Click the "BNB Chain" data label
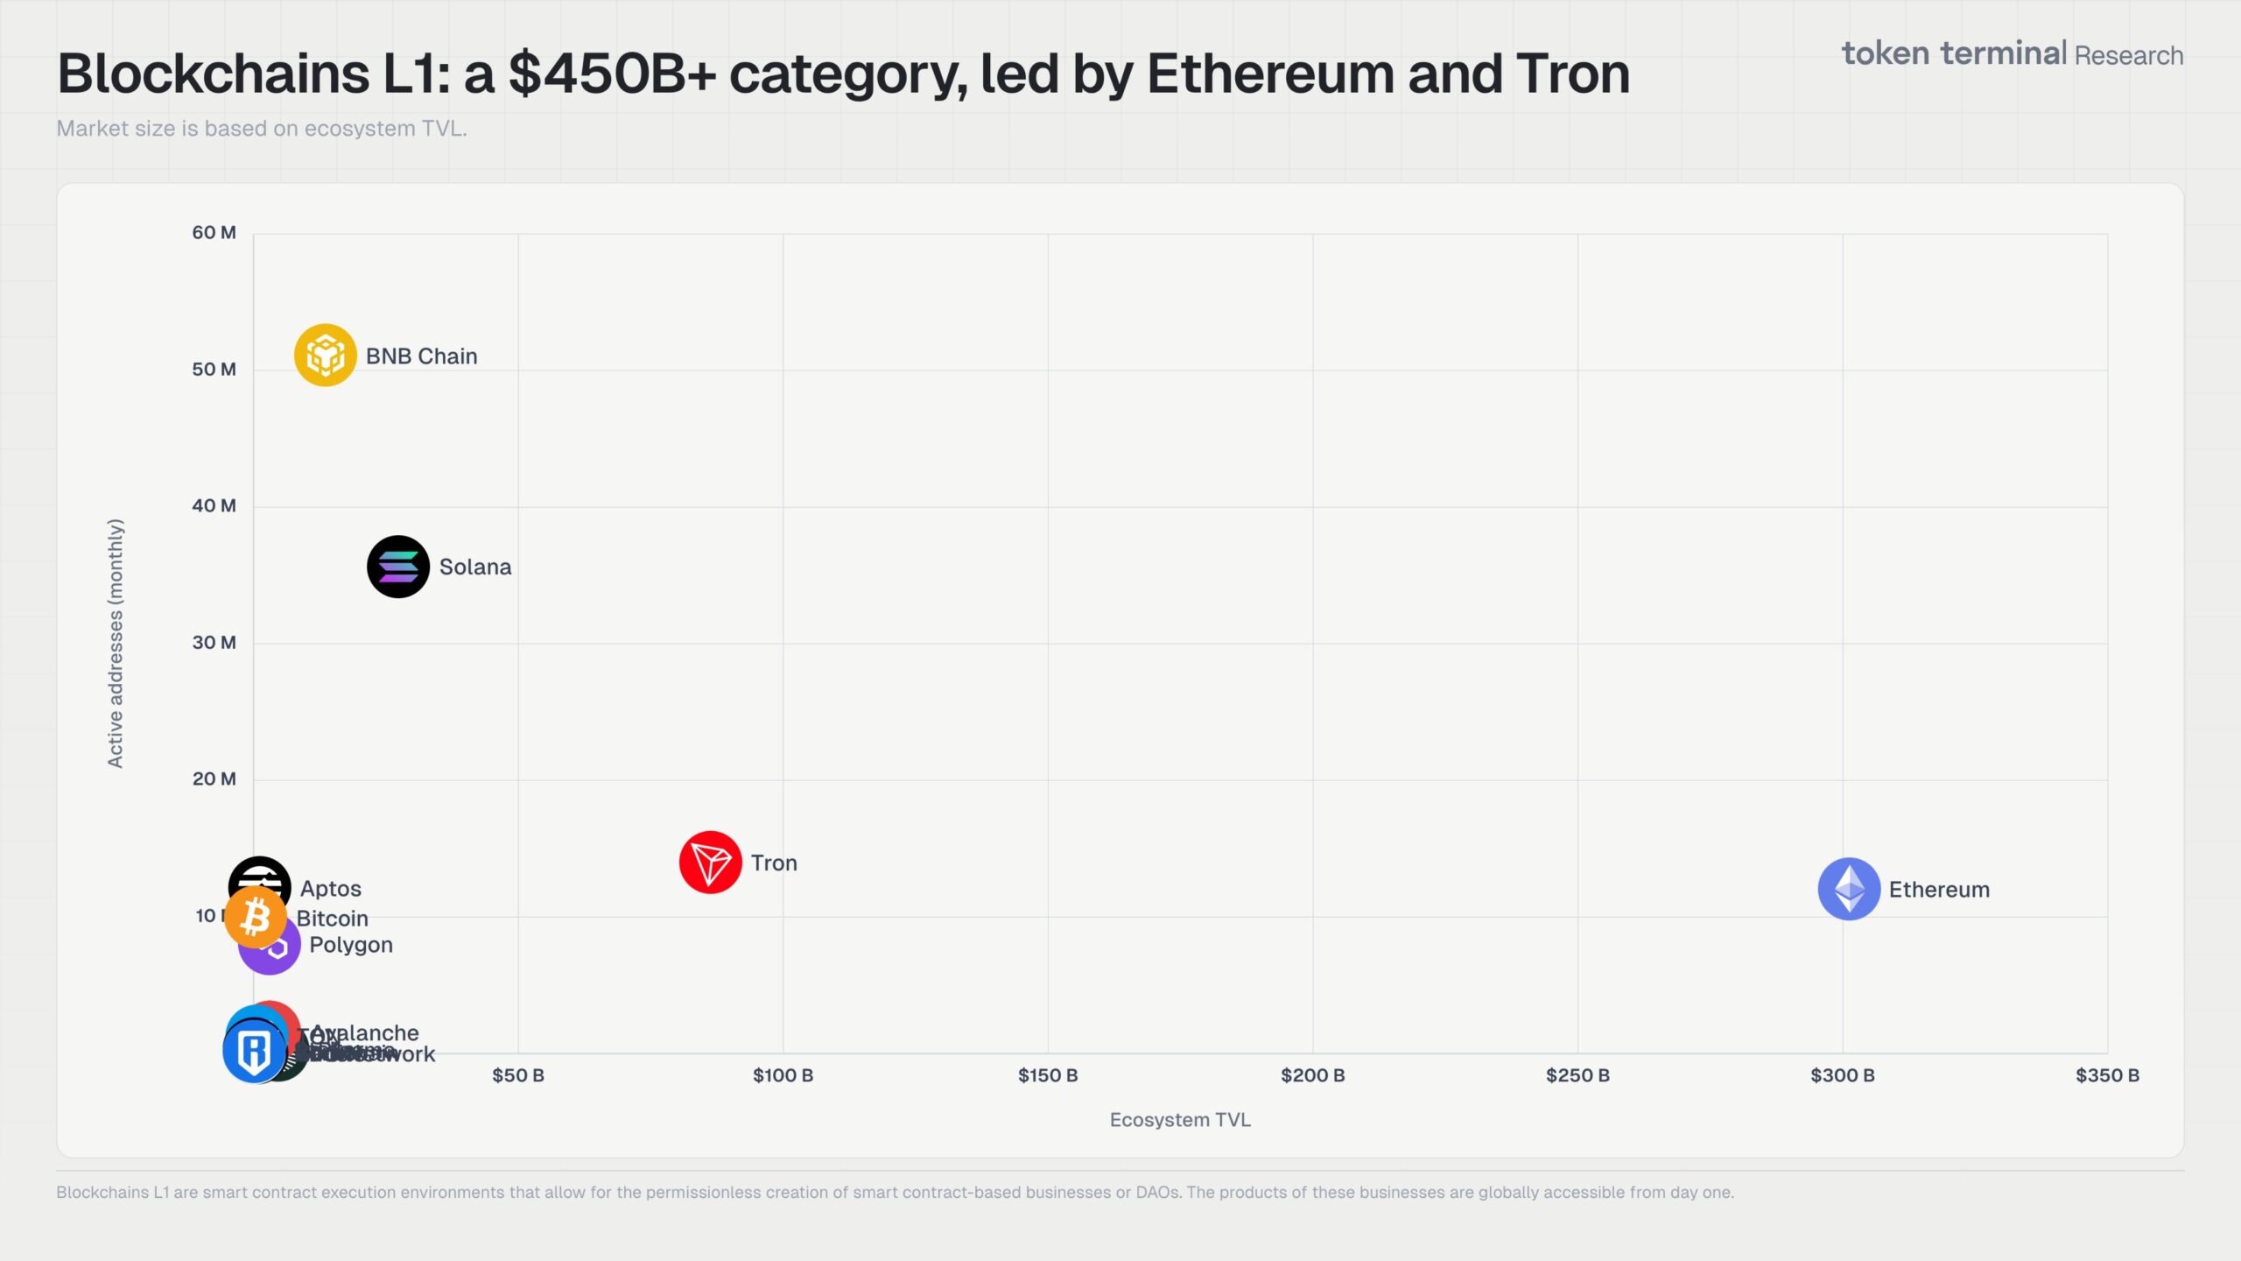The image size is (2241, 1261). coord(421,356)
